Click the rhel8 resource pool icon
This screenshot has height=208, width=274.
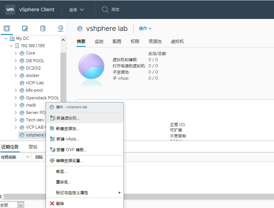pos(22,106)
